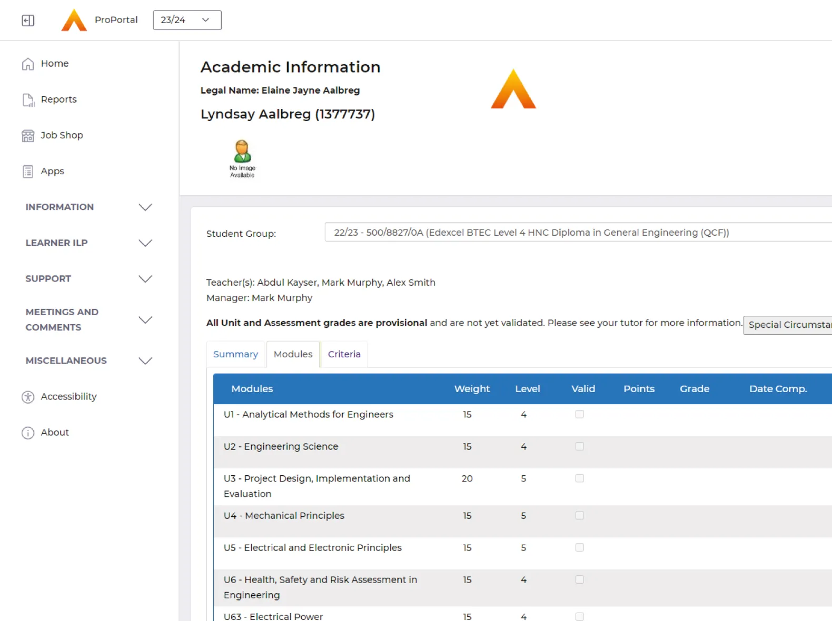Open Apps via the list icon

(28, 172)
